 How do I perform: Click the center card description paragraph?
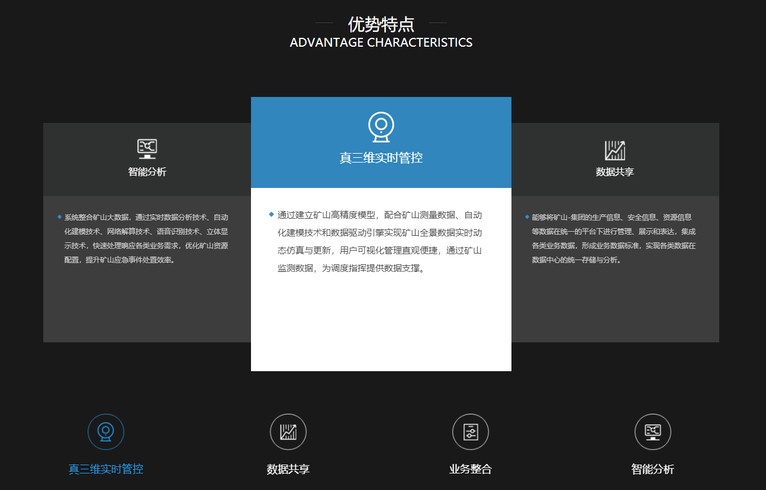[380, 241]
